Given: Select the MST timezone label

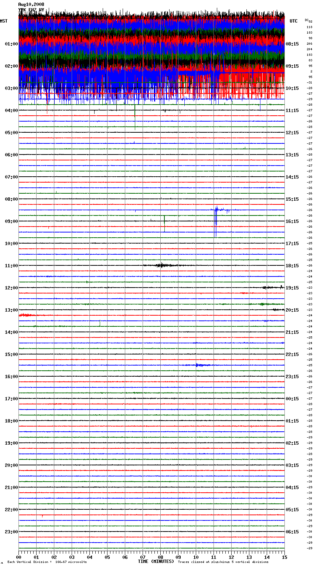Looking at the screenshot, I should pyautogui.click(x=4, y=21).
